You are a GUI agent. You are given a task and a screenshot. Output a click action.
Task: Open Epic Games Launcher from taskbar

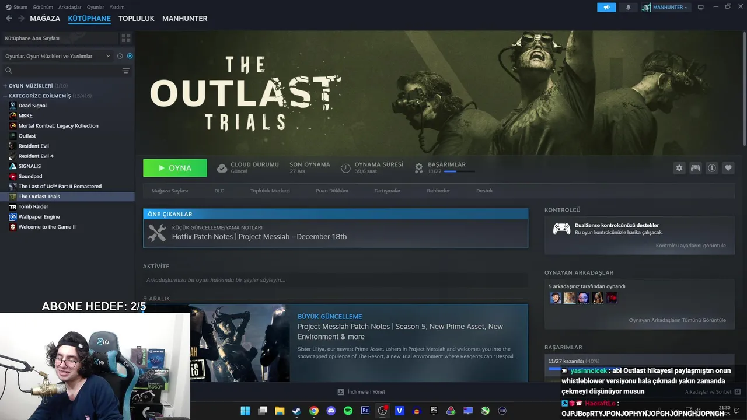click(x=434, y=411)
